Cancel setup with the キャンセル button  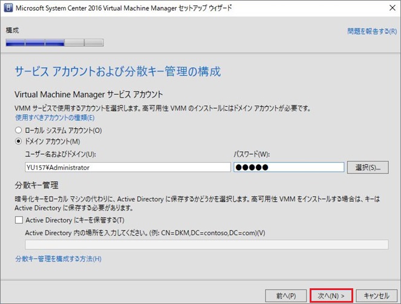click(x=376, y=296)
